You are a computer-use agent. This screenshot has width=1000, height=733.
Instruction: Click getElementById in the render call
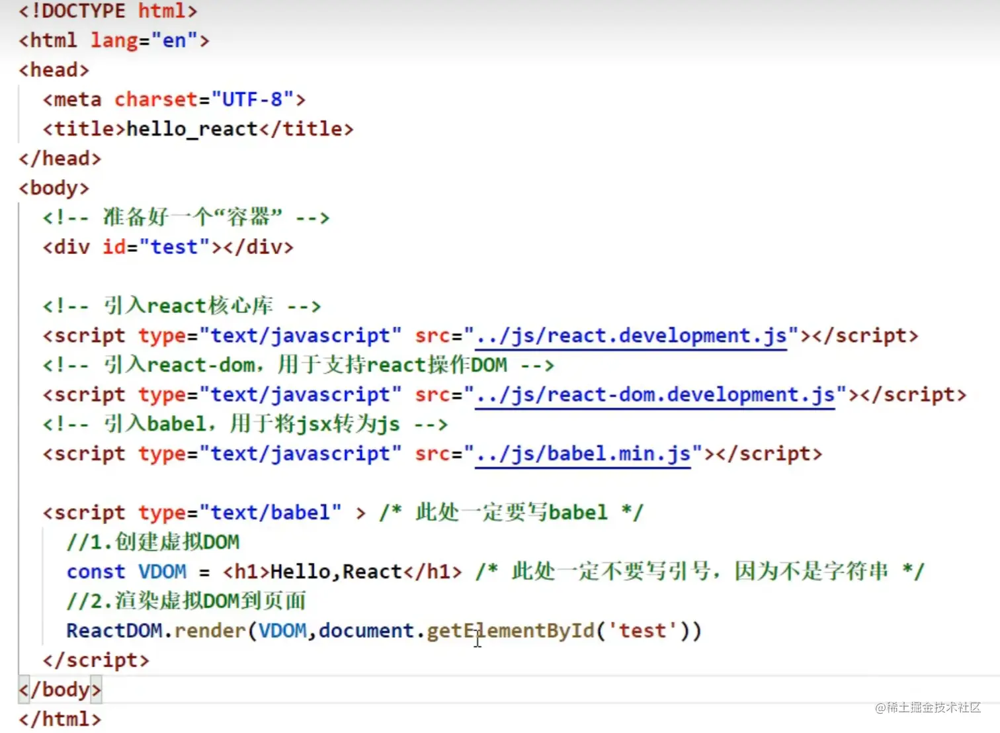[x=511, y=630]
